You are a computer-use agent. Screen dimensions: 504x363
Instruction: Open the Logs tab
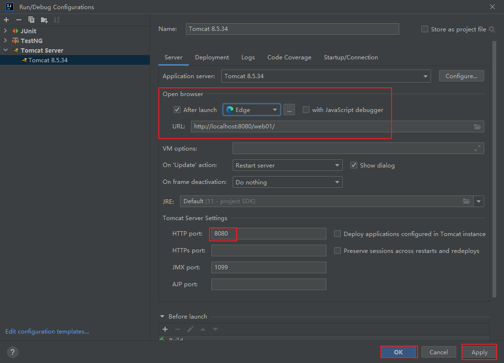[x=248, y=57]
